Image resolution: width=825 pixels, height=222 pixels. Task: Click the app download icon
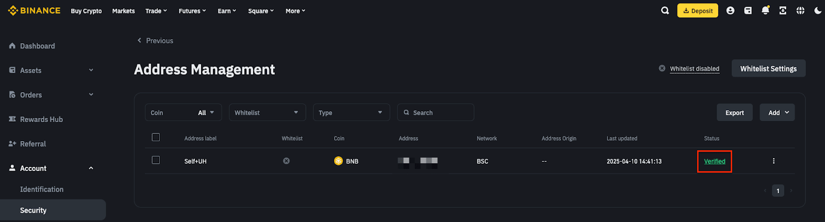point(783,10)
